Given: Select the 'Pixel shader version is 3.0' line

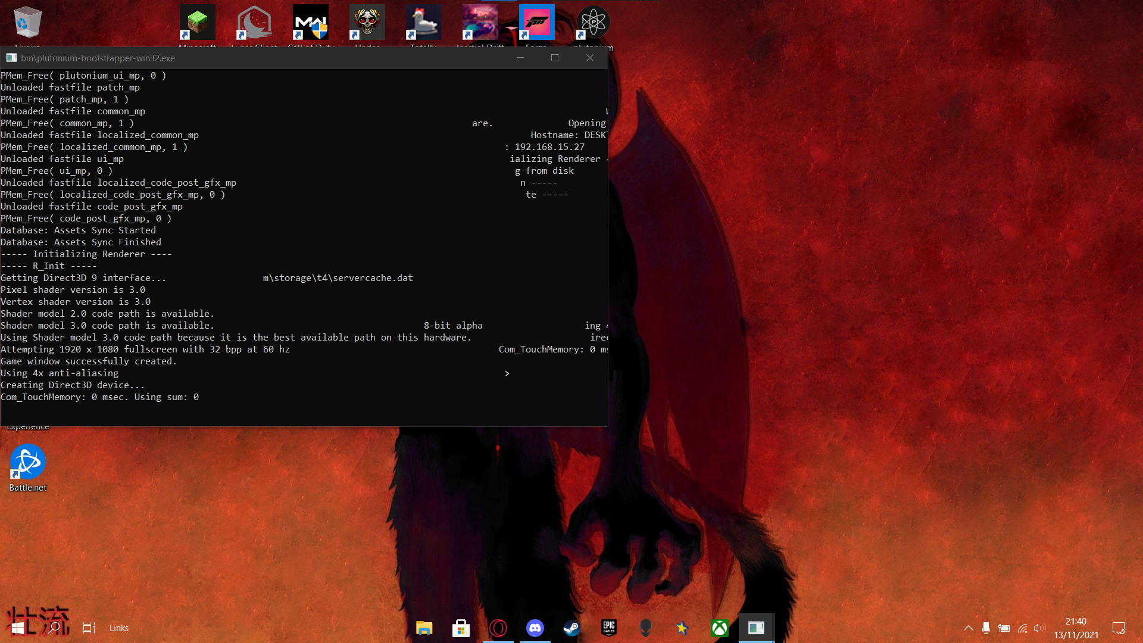Looking at the screenshot, I should pos(73,290).
